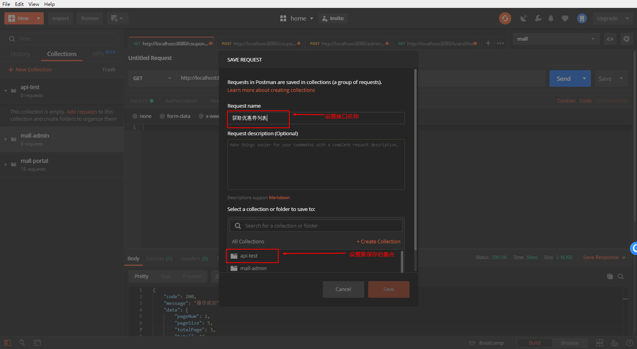The width and height of the screenshot is (637, 349).
Task: Click the Import button
Action: pos(60,18)
